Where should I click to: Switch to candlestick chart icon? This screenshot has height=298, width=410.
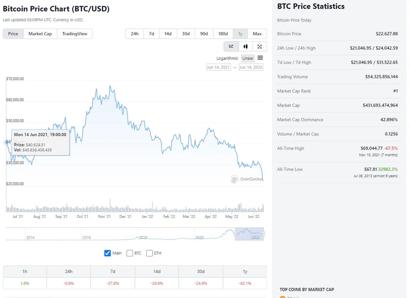(245, 46)
